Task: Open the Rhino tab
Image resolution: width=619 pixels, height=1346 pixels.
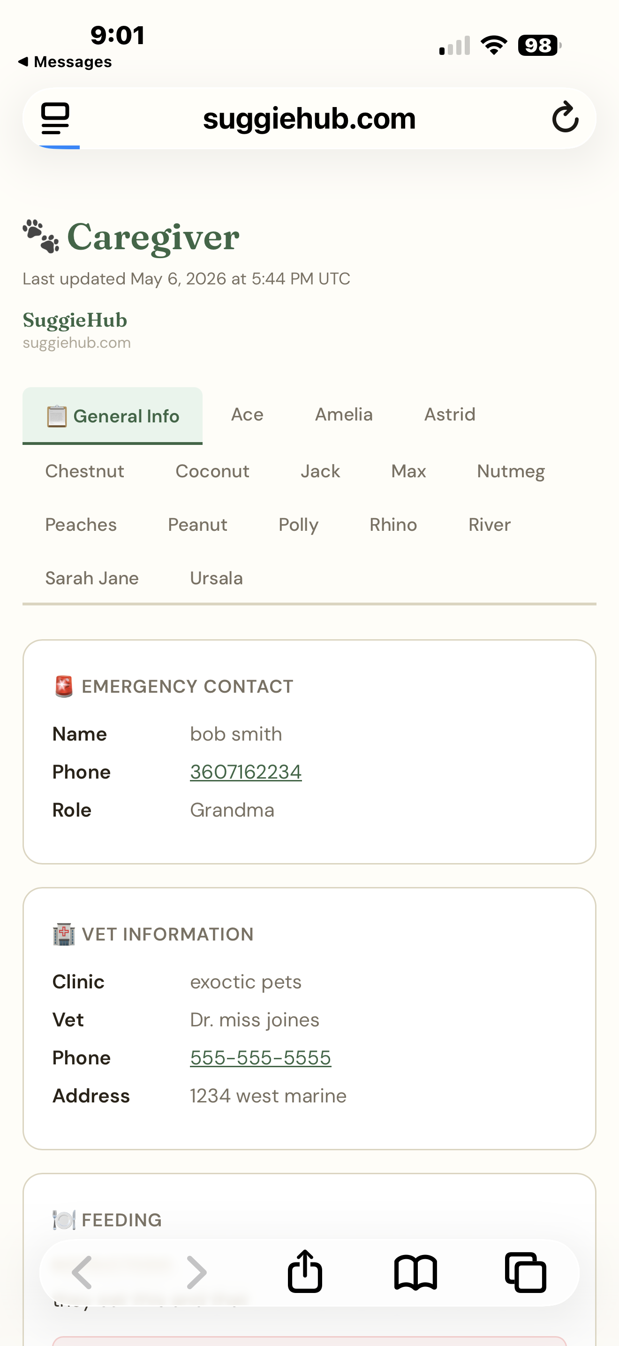Action: (x=393, y=525)
